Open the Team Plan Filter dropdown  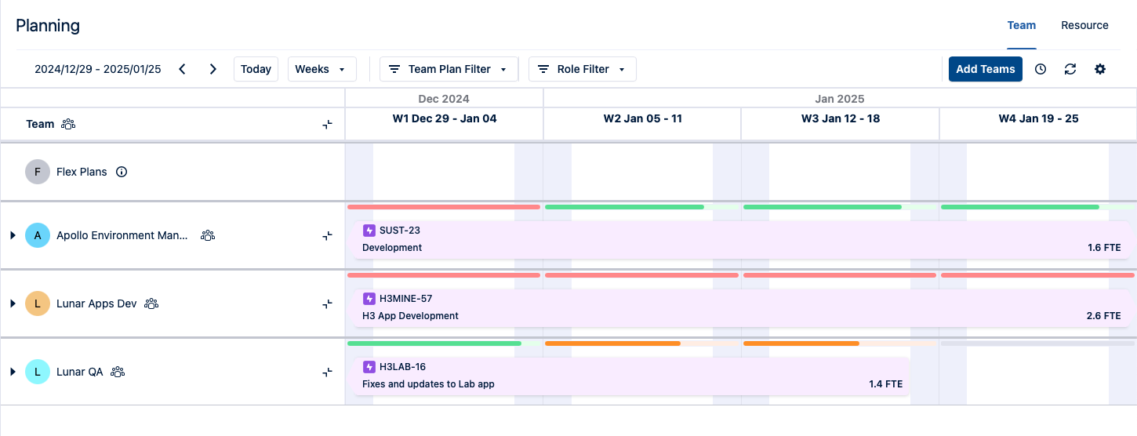(x=449, y=69)
